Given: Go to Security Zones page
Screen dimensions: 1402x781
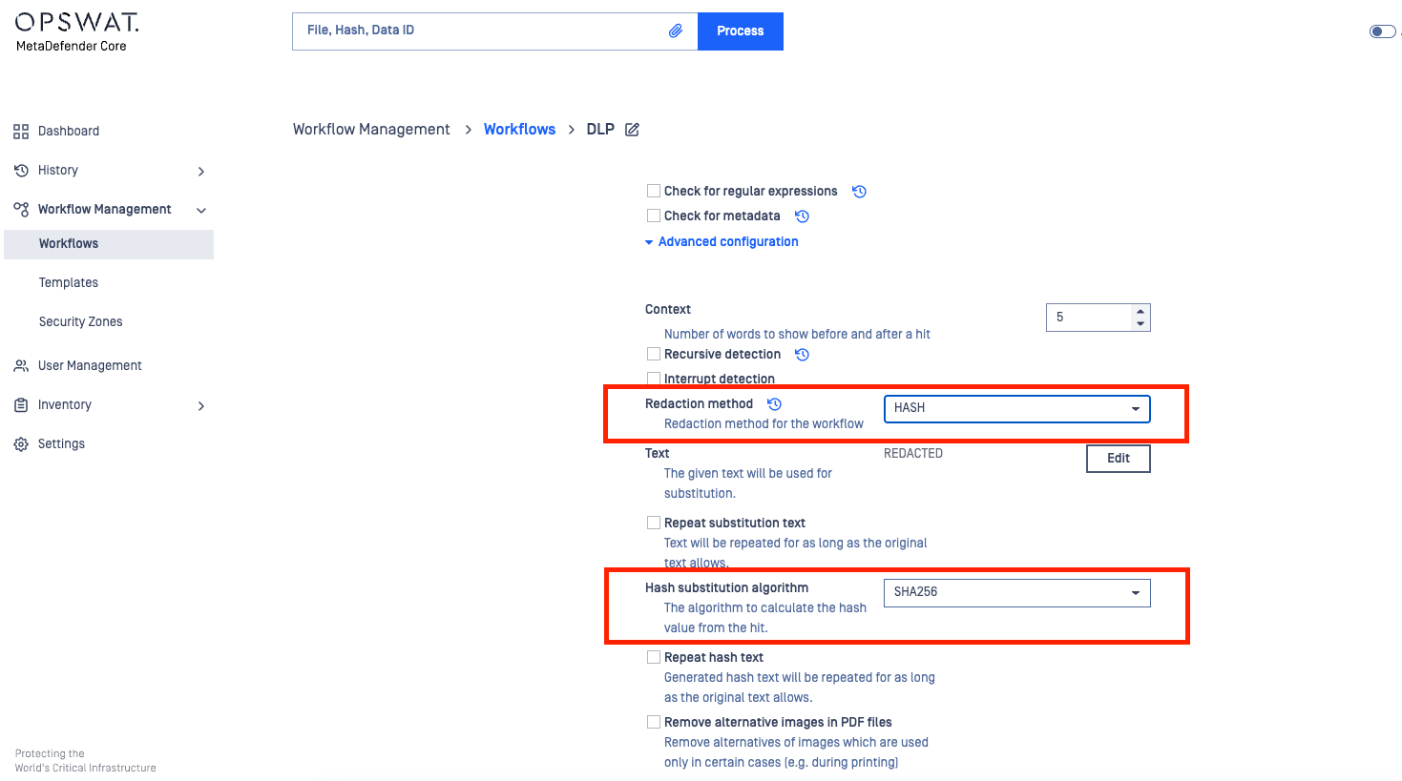Looking at the screenshot, I should (x=81, y=322).
